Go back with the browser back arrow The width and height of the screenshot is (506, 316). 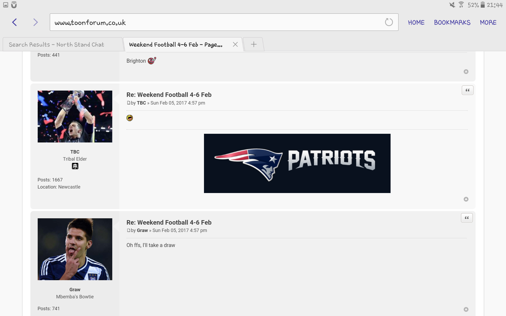(14, 22)
